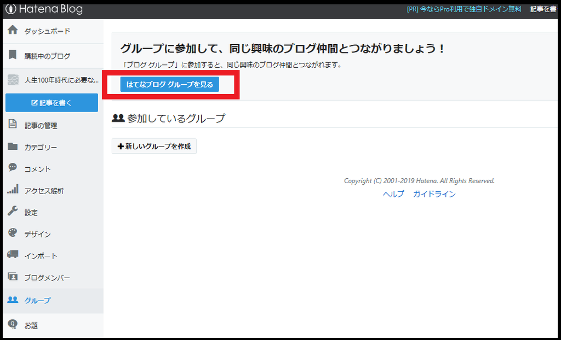Click the blog thumbnail beside 人生100年時代

[x=13, y=80]
